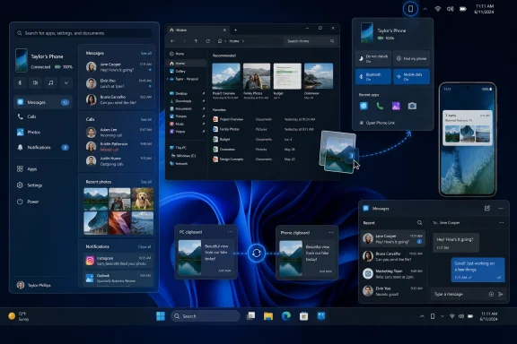
Task: Click the emoji icon in message box
Action: 491,294
